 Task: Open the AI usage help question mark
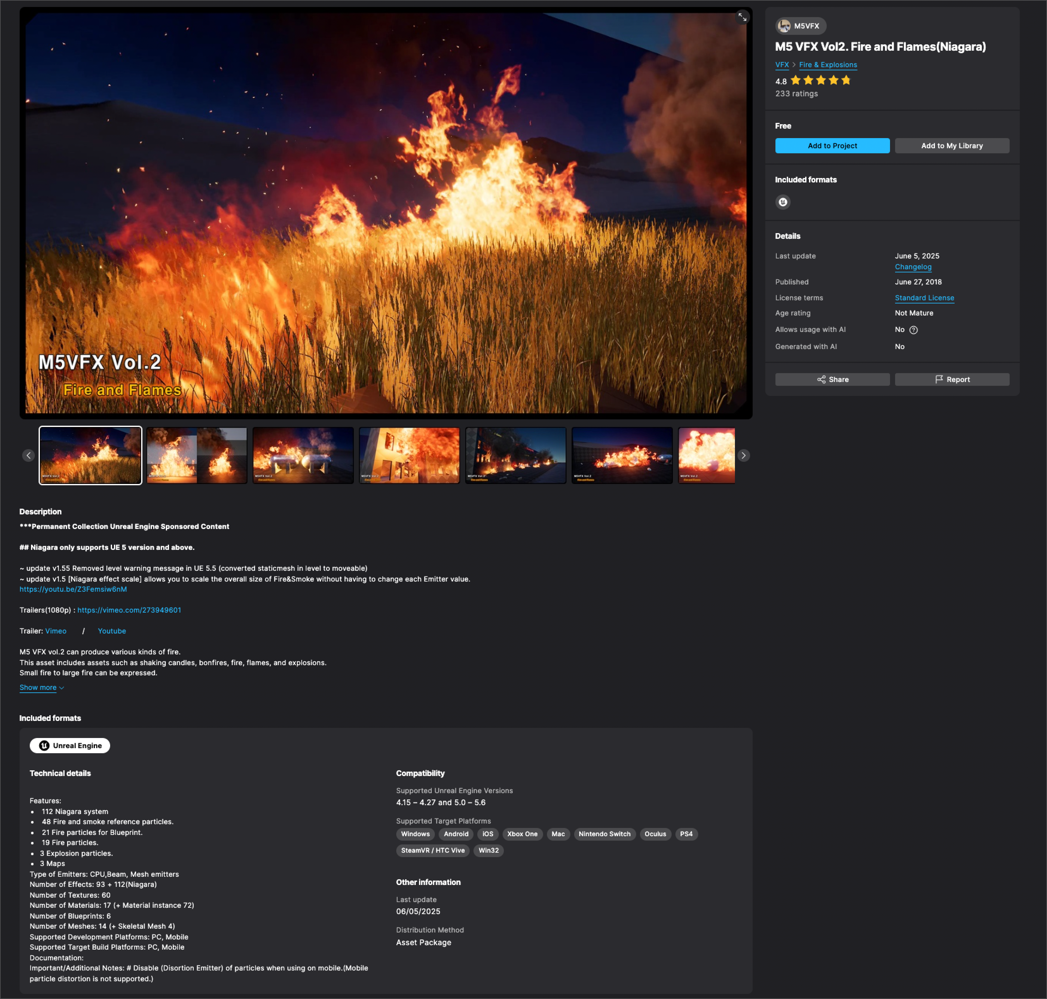point(913,330)
